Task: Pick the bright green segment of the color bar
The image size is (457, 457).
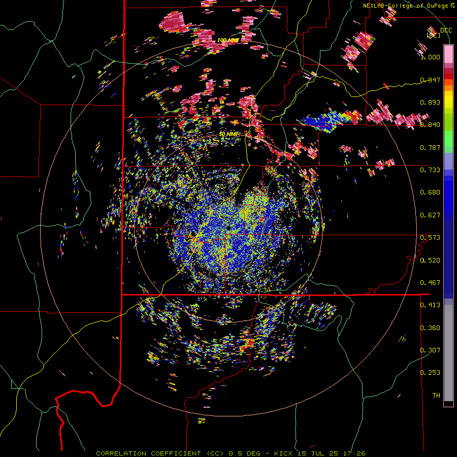Action: pos(448,139)
